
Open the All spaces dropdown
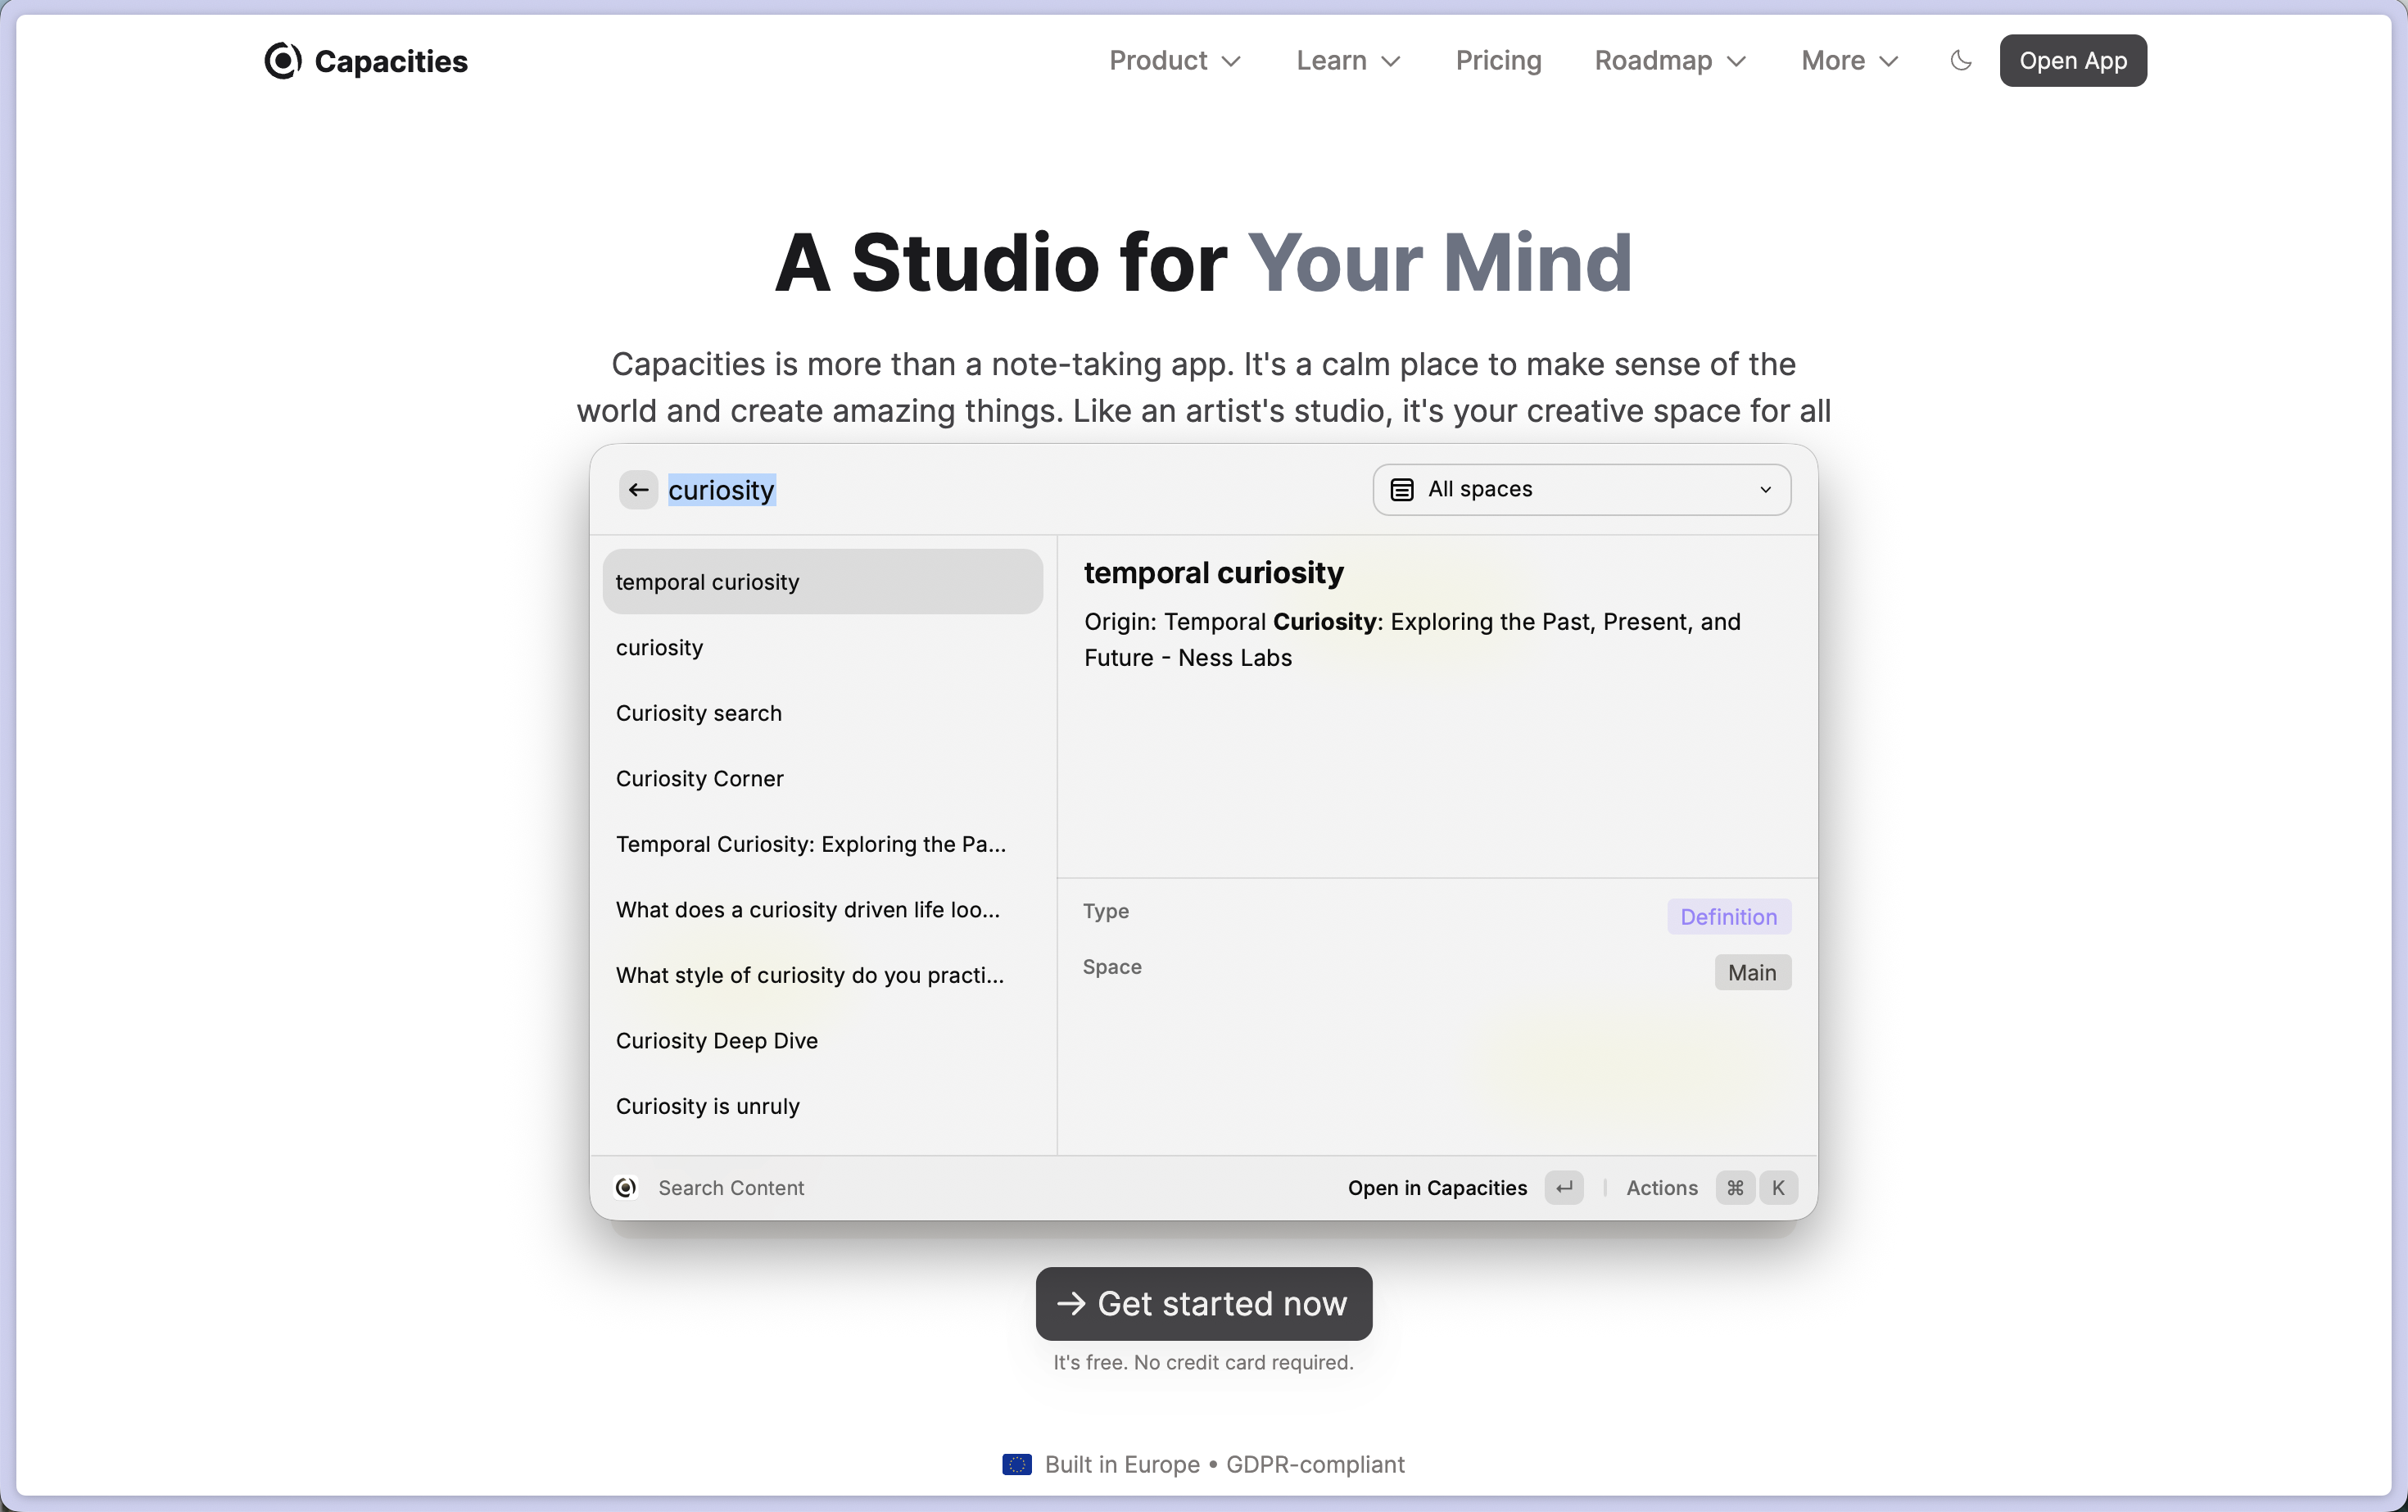1581,490
